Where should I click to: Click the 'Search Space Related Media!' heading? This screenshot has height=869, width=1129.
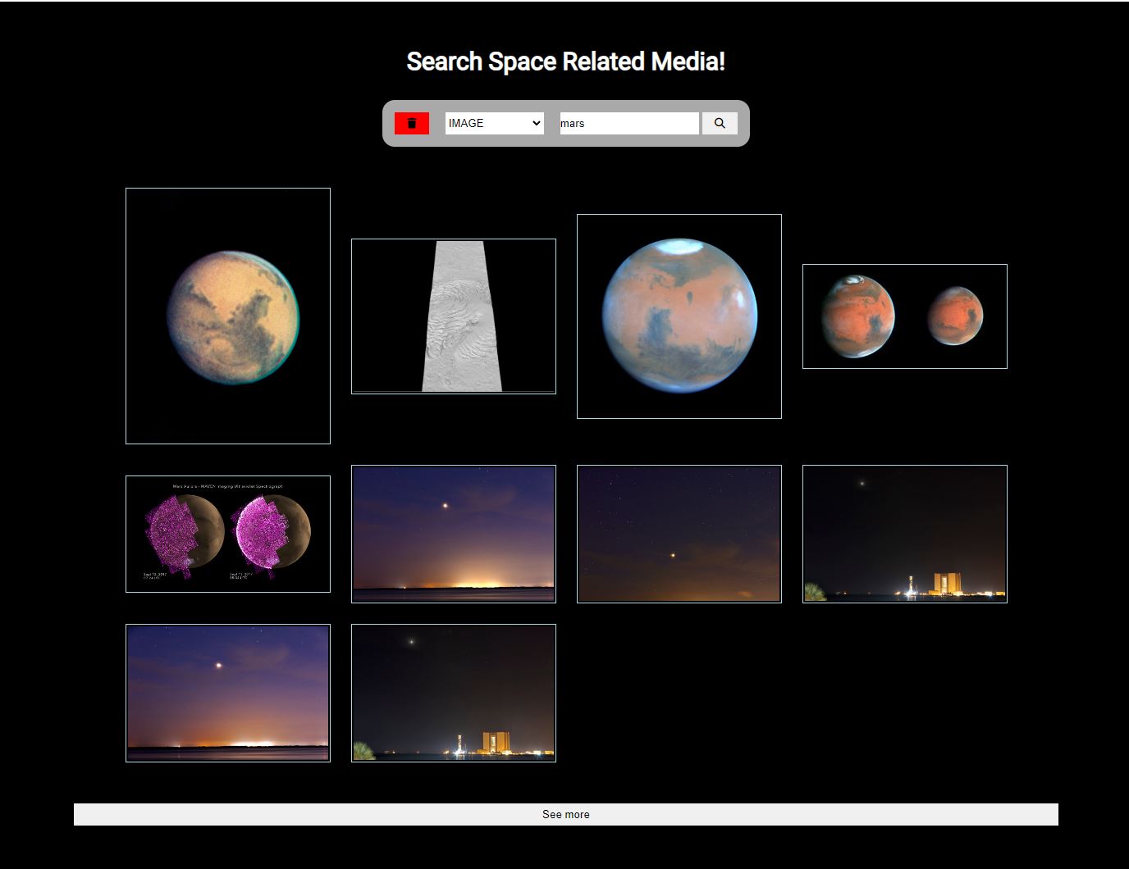[566, 61]
